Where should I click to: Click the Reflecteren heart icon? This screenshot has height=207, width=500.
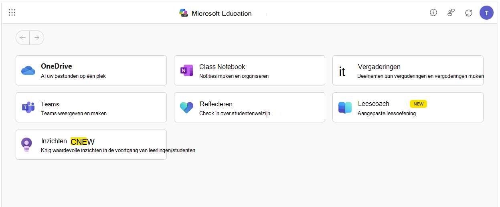(x=186, y=108)
